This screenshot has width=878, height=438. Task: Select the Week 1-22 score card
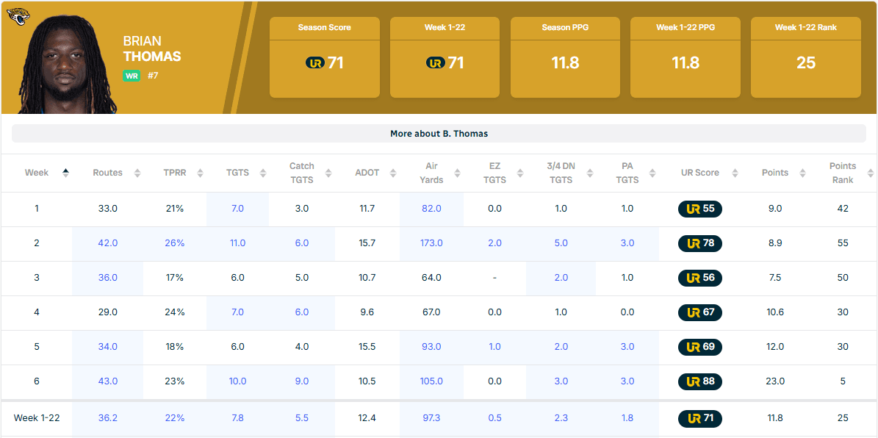point(445,57)
